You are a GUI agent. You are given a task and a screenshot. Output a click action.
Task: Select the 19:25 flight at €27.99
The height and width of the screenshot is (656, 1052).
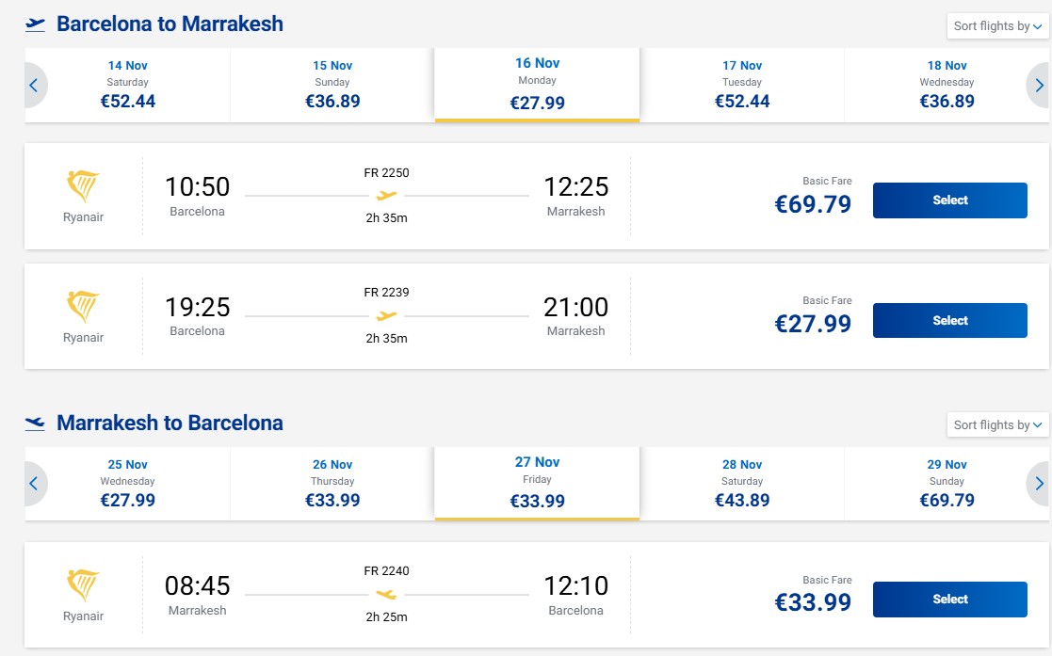click(950, 321)
